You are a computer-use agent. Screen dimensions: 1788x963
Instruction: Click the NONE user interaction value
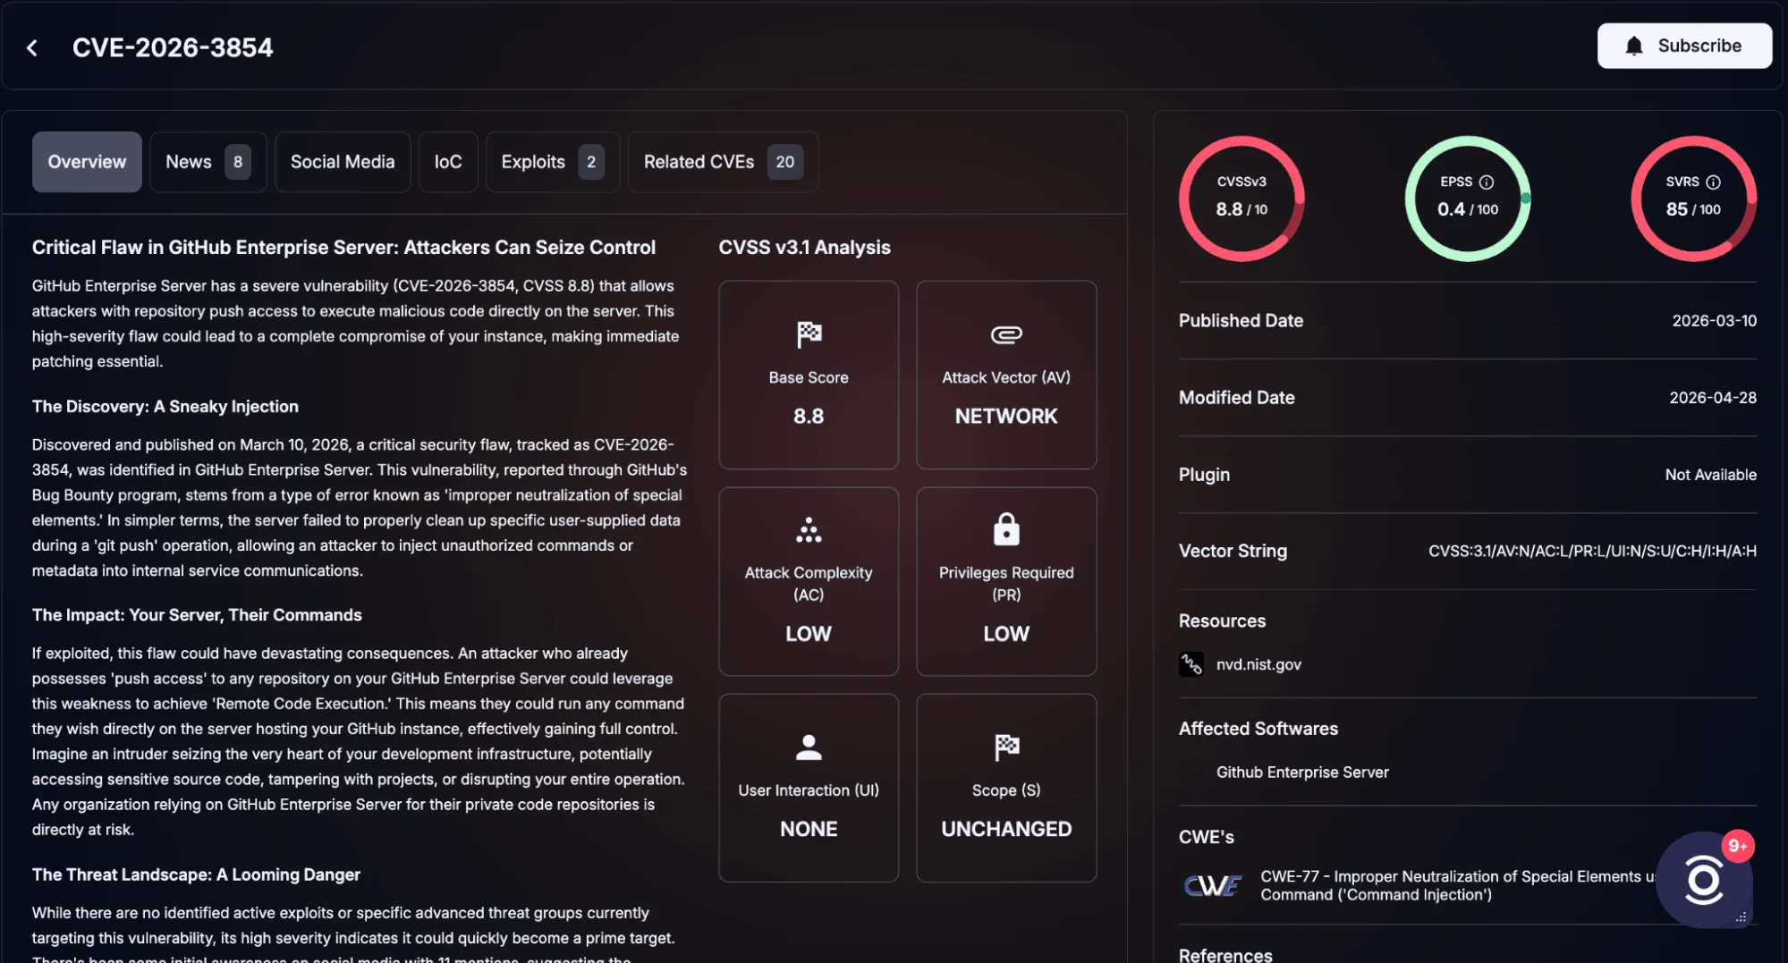coord(809,829)
